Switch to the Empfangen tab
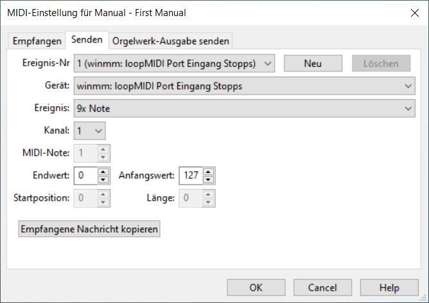Viewport: 429px width, 303px height. (37, 41)
